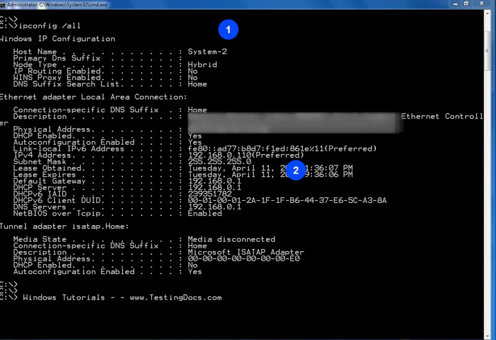Minimize the command prompt window

pyautogui.click(x=455, y=3)
